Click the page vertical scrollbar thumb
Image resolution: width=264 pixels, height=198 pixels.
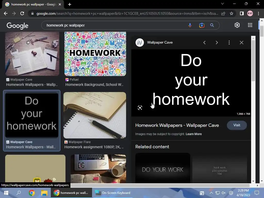(x=261, y=31)
